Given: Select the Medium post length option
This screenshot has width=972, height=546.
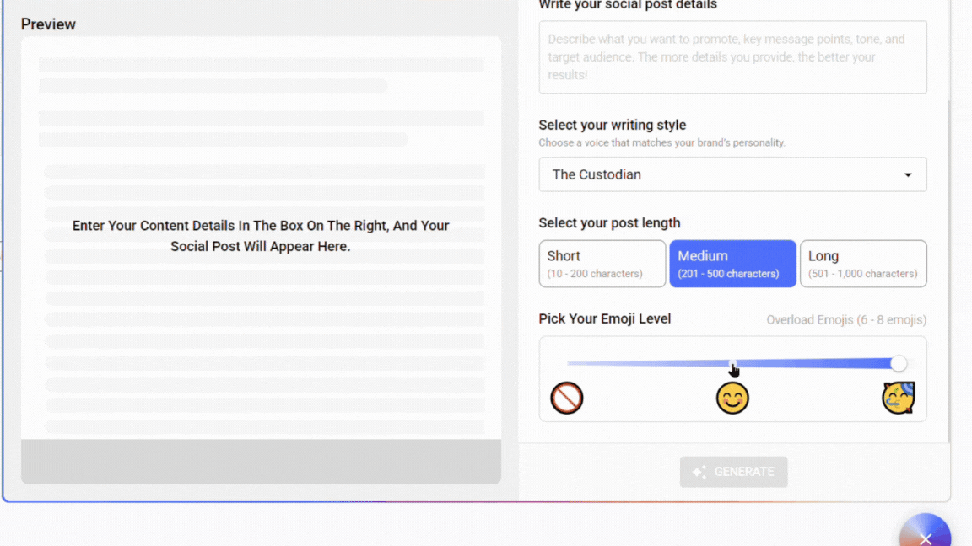Looking at the screenshot, I should point(732,264).
